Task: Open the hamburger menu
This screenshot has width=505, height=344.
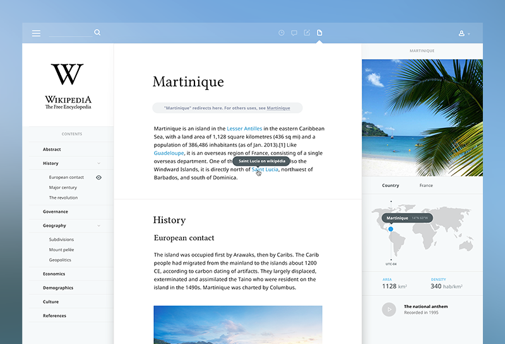Action: tap(36, 33)
